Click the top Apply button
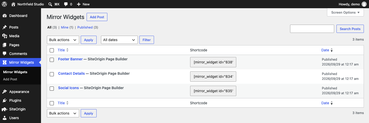369x123 pixels. (x=89, y=40)
